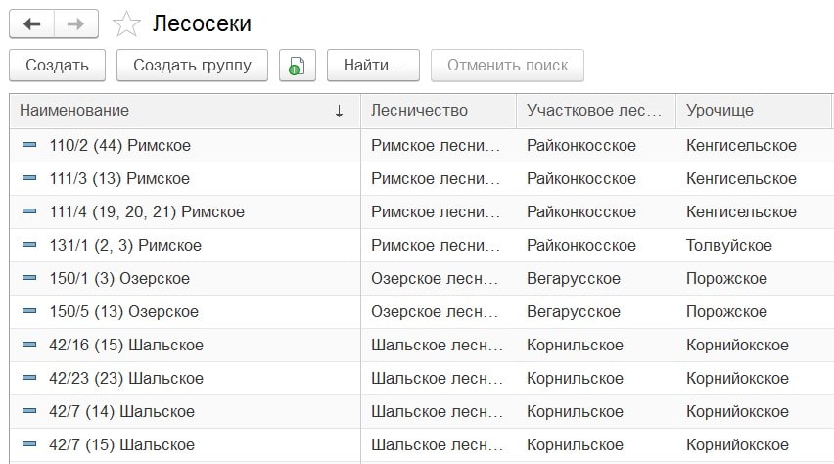Click the row icon of 150/1 (3) Озерское
Viewport: 834px width, 464px height.
29,278
